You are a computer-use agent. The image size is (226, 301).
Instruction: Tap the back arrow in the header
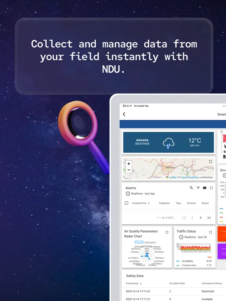(124, 114)
